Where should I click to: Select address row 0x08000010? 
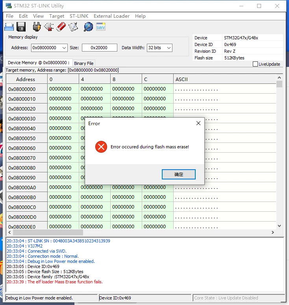point(27,99)
